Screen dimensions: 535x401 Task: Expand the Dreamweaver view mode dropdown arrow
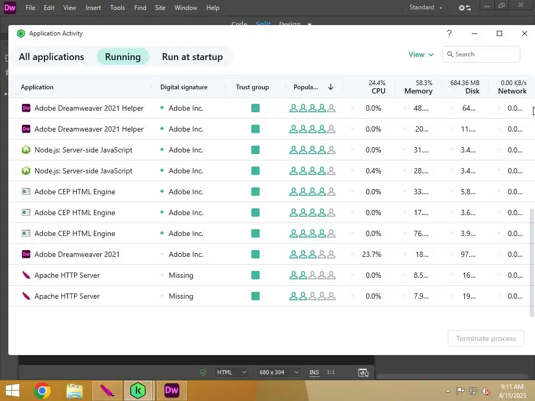309,24
